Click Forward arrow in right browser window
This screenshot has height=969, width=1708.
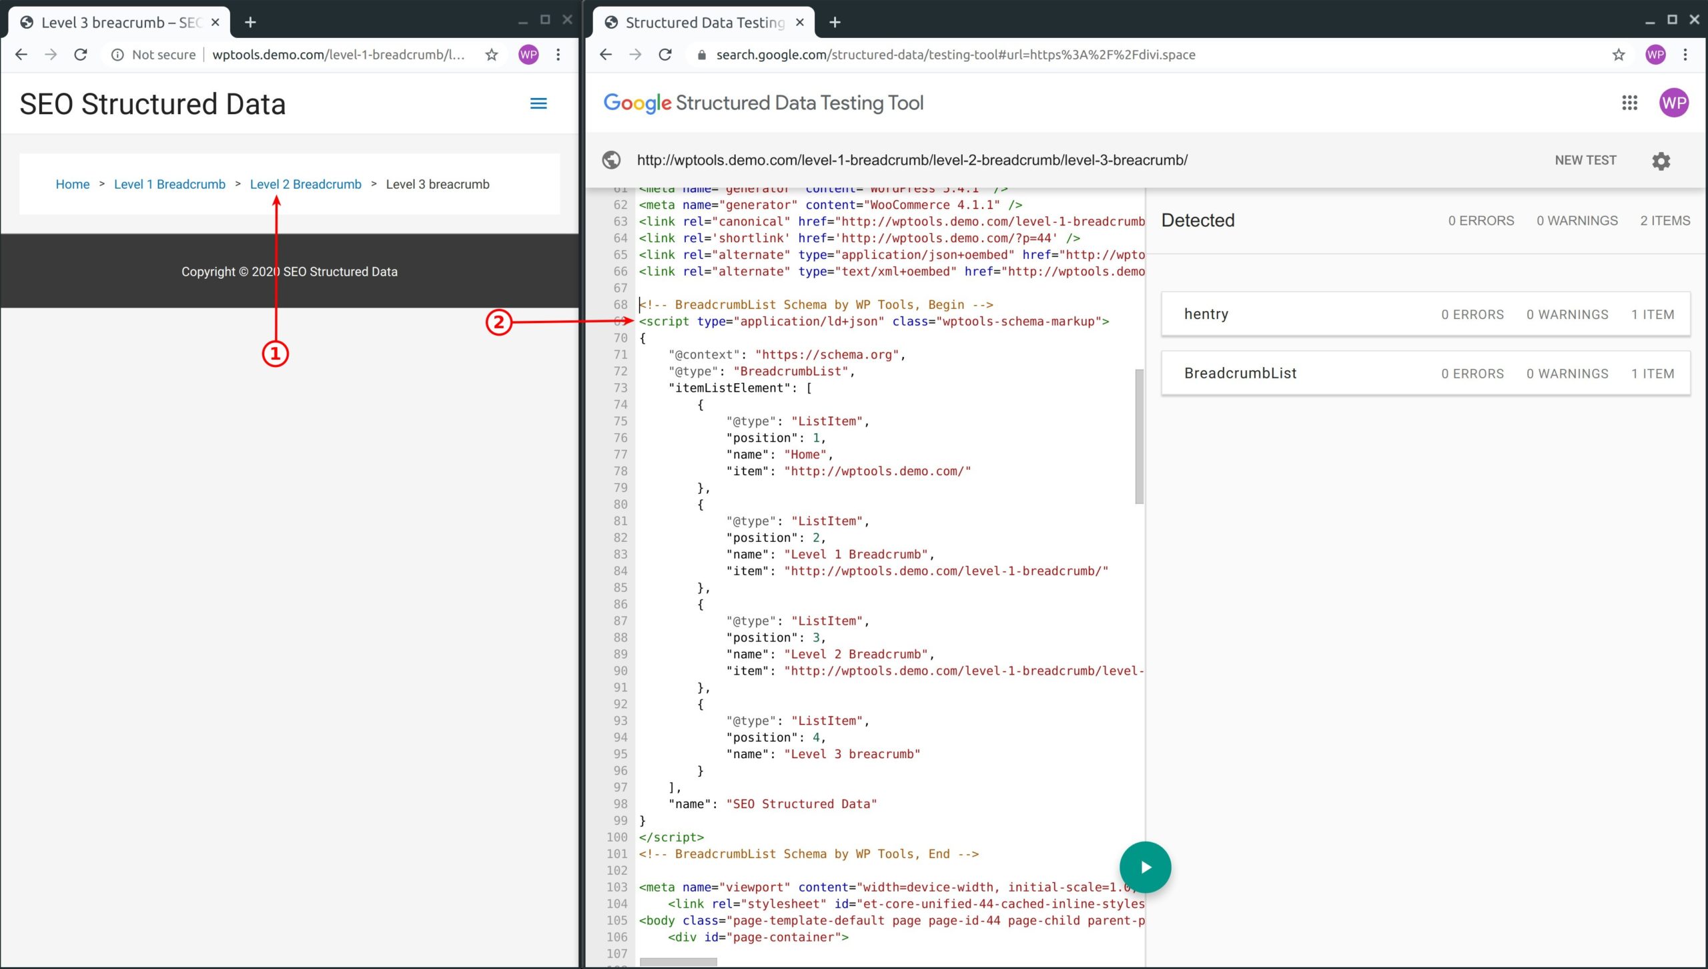[635, 55]
